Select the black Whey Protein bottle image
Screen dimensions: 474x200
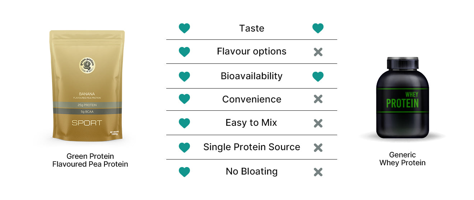click(x=403, y=97)
